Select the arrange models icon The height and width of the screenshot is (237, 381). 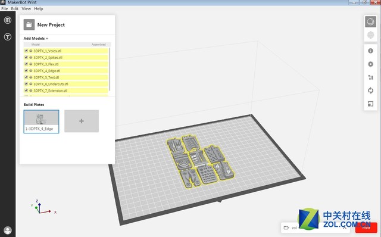(370, 77)
